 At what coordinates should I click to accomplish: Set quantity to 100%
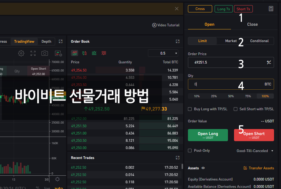(x=265, y=96)
